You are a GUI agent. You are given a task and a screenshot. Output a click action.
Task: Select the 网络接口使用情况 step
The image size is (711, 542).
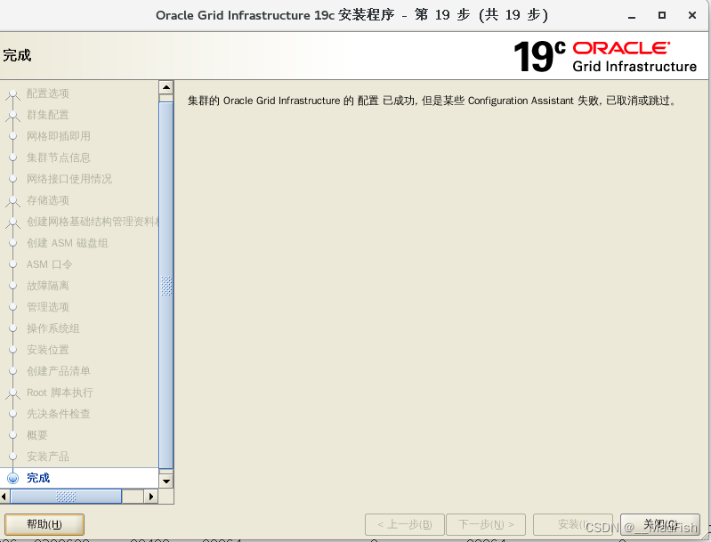[x=69, y=179]
